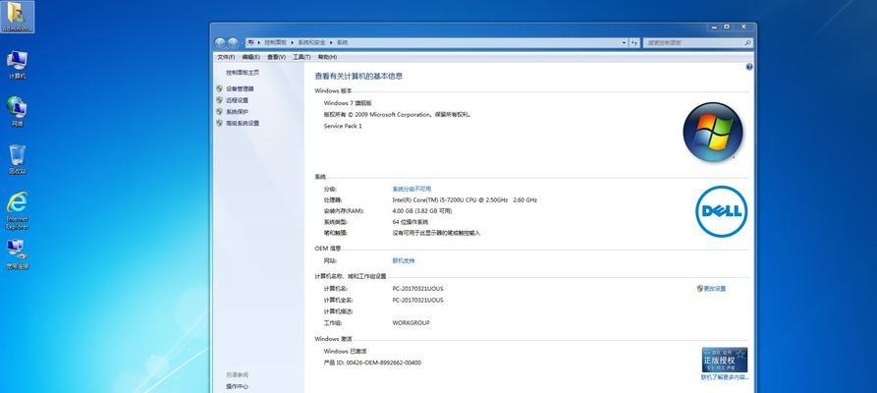
Task: Expand arrow after 控制面板 breadcrumb
Action: [292, 42]
